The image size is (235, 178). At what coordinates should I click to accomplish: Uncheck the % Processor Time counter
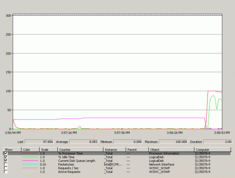click(x=6, y=153)
